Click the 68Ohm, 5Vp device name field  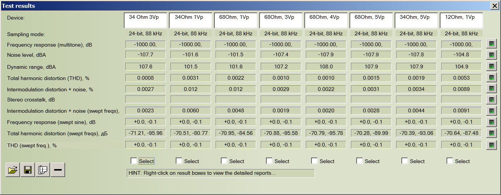(x=371, y=20)
